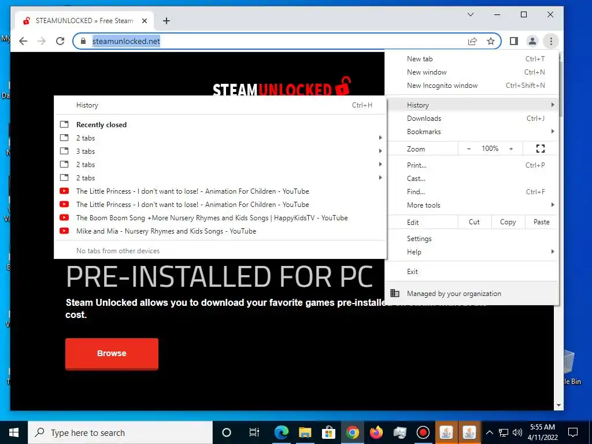Expand the Bookmarks submenu

(x=472, y=132)
